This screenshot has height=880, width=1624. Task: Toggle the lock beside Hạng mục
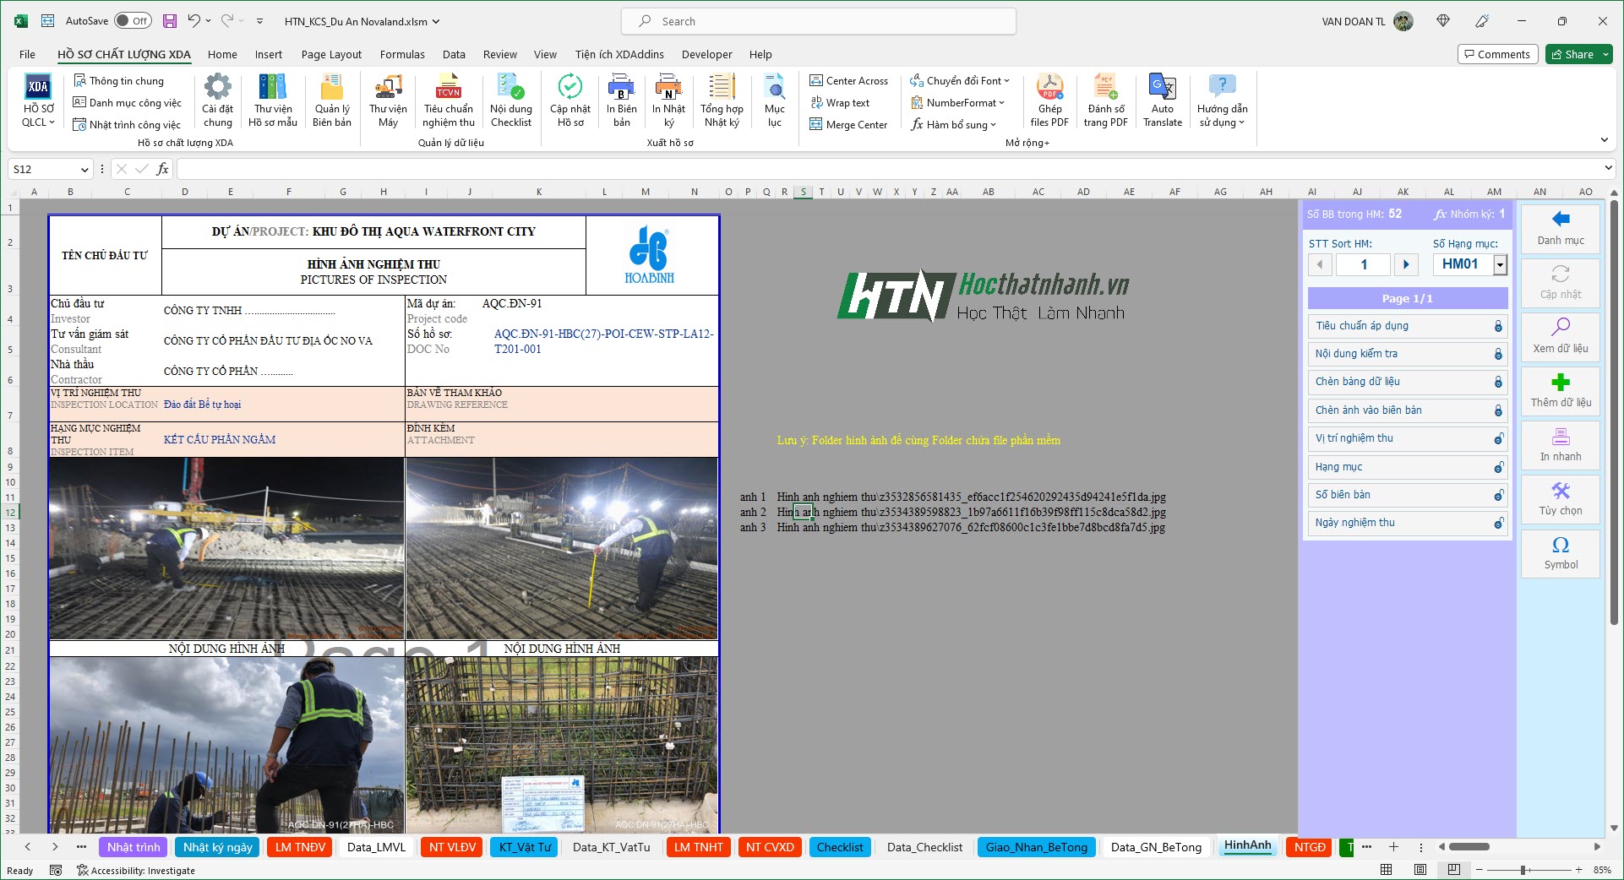tap(1497, 467)
